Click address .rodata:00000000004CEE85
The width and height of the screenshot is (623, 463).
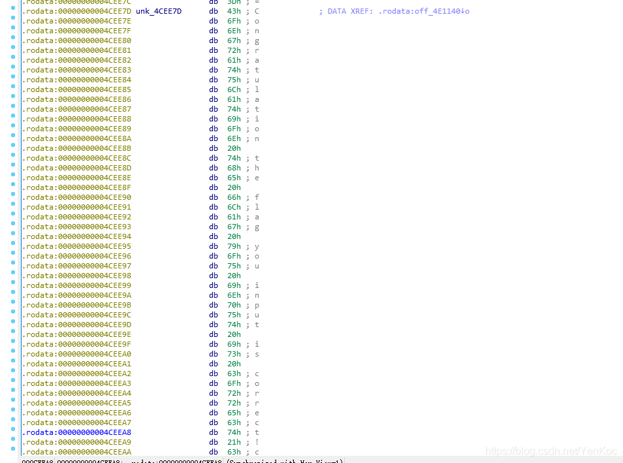coord(76,90)
